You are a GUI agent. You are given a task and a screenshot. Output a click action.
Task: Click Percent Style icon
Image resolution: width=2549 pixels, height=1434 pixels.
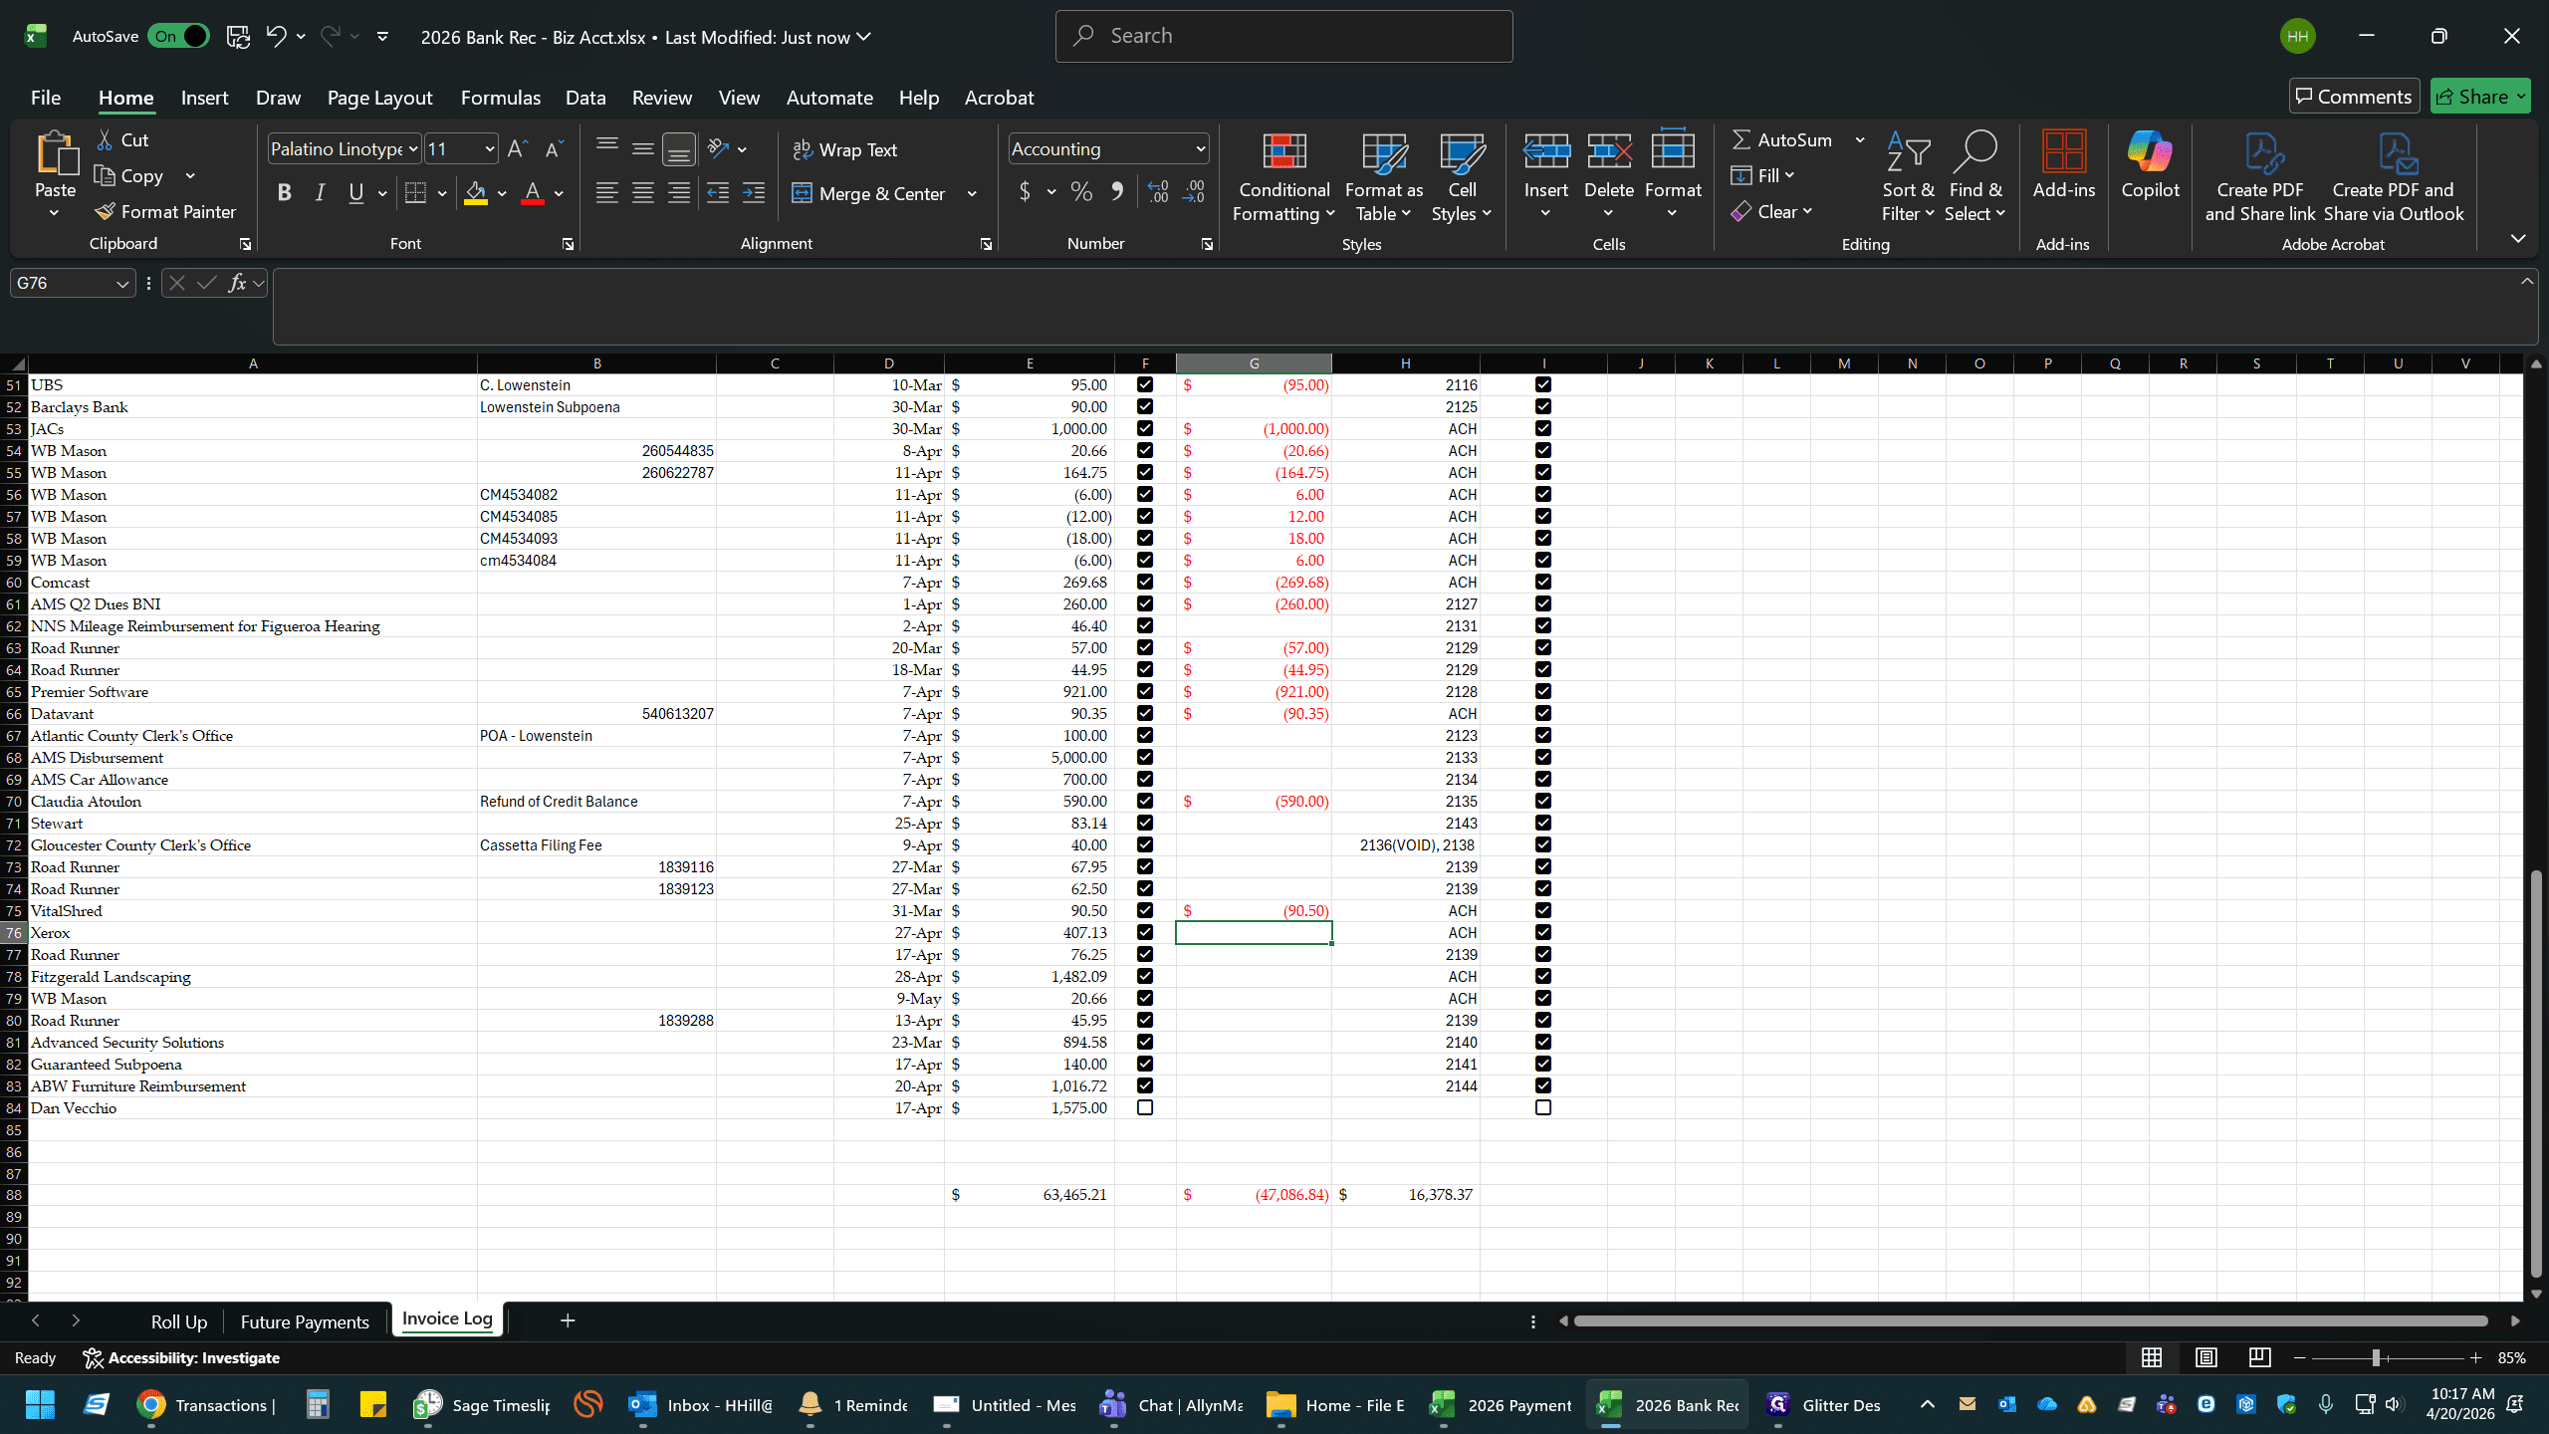tap(1081, 193)
